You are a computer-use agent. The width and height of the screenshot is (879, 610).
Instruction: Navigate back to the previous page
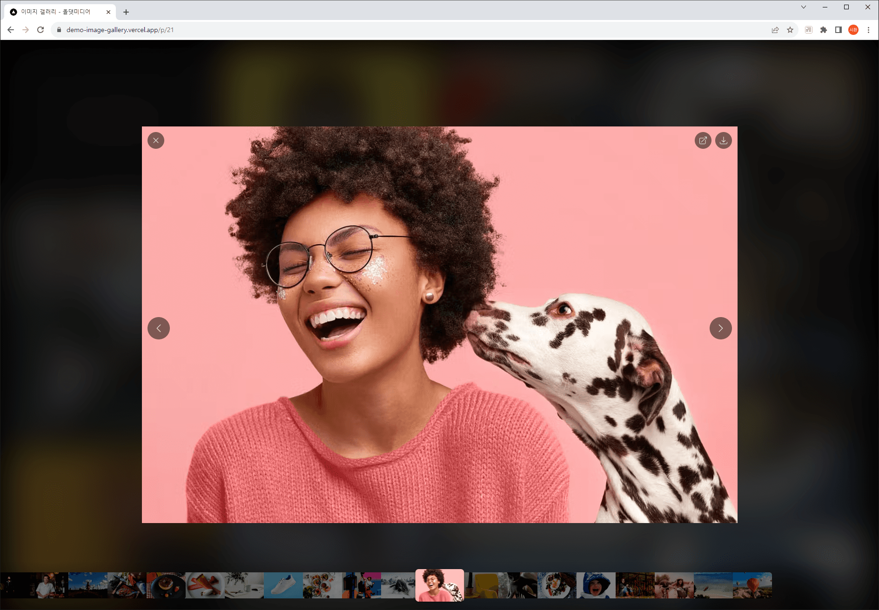tap(11, 30)
